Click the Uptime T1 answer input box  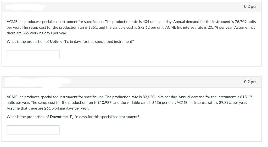tap(33, 55)
